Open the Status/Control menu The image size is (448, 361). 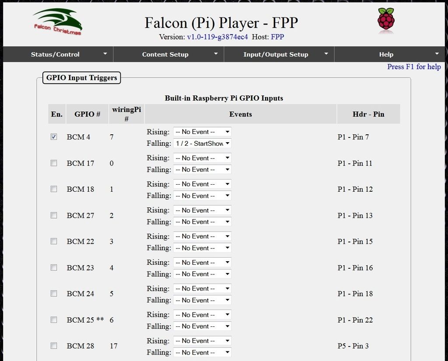point(55,54)
